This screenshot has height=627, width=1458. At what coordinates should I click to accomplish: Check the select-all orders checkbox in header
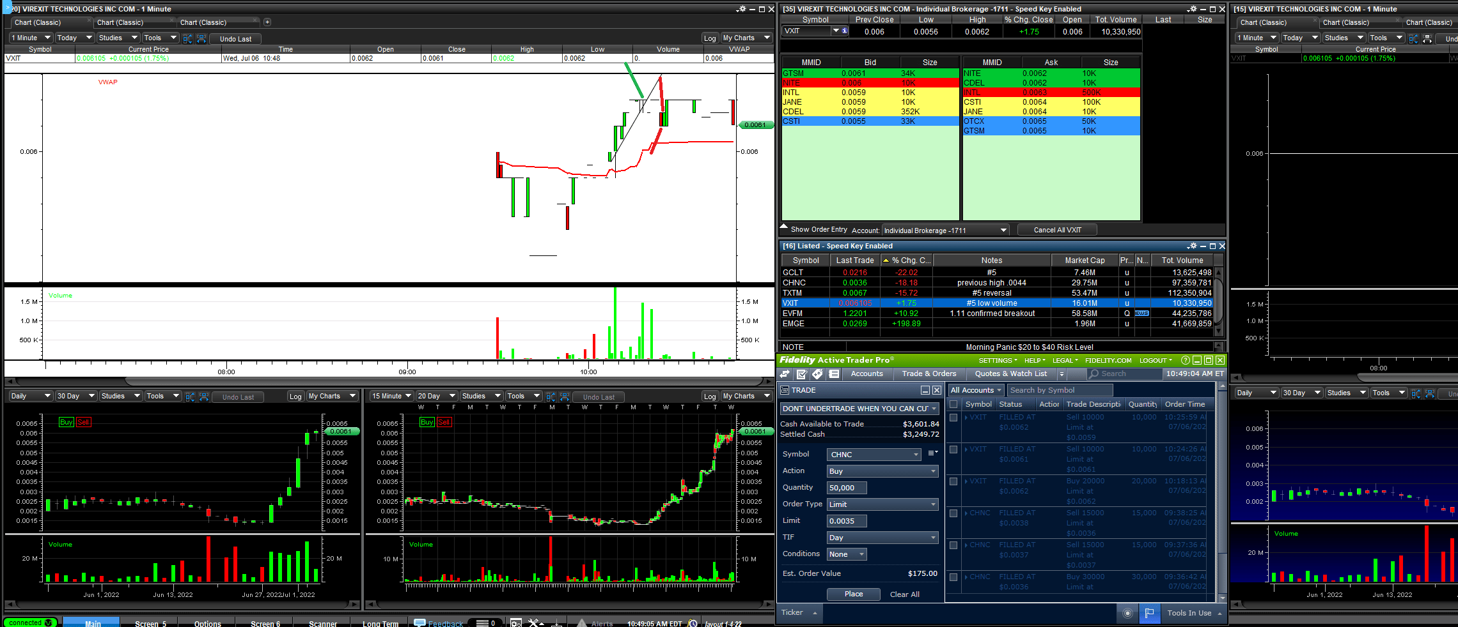(953, 404)
